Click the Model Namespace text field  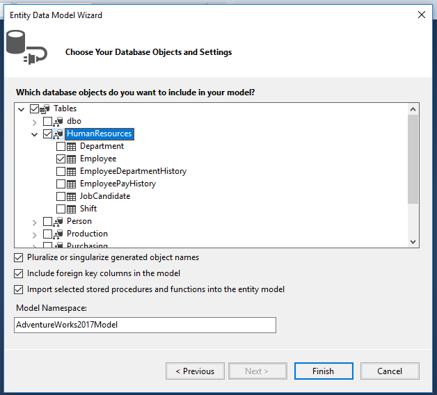[145, 325]
